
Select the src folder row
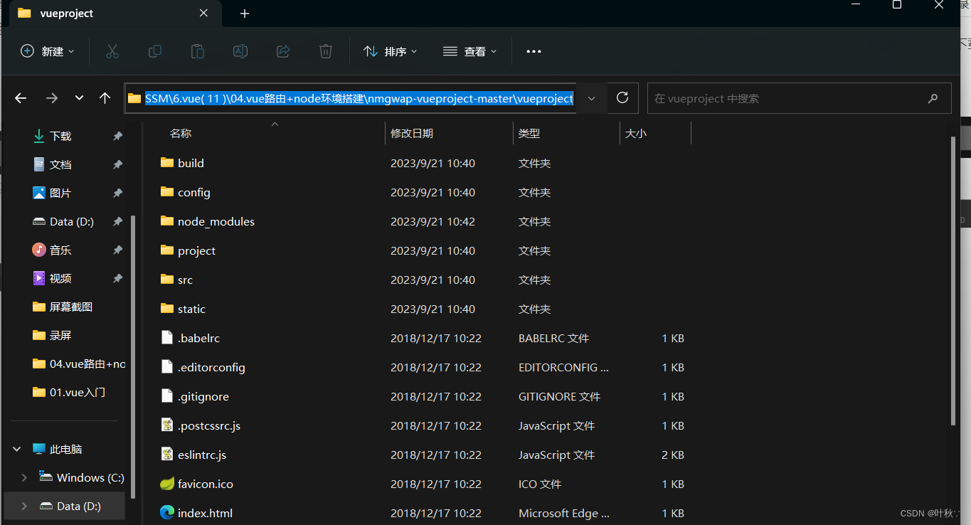pos(427,280)
